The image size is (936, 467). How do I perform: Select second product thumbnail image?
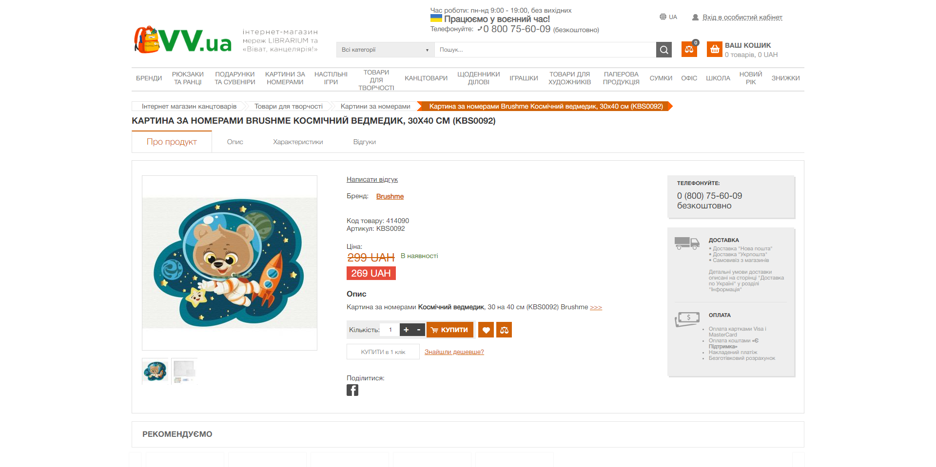[x=184, y=372]
